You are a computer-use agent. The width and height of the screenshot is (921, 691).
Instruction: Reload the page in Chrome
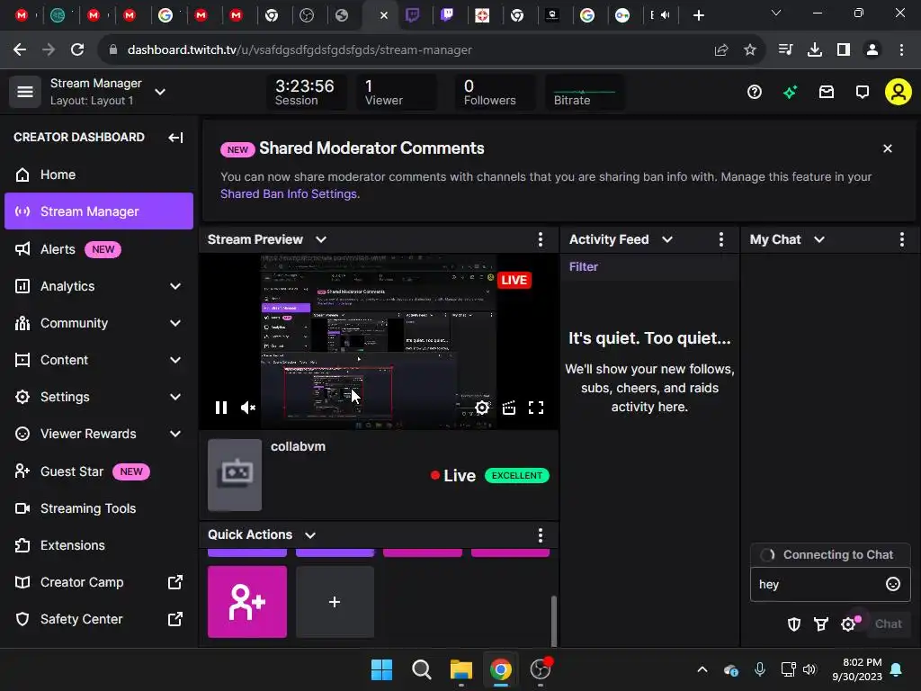(77, 50)
